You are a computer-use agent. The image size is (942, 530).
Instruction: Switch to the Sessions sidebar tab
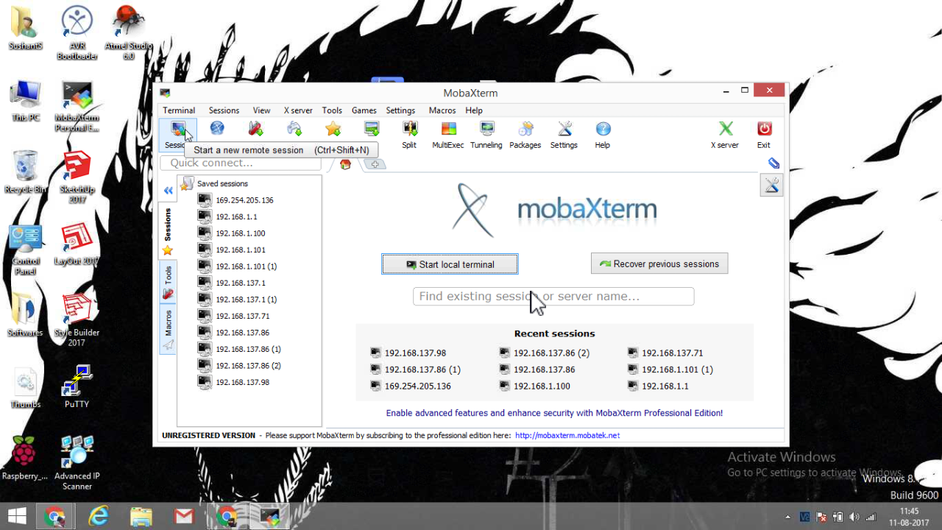pos(168,230)
